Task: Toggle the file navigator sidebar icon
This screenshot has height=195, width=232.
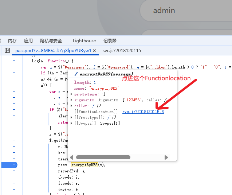Action: point(7,50)
